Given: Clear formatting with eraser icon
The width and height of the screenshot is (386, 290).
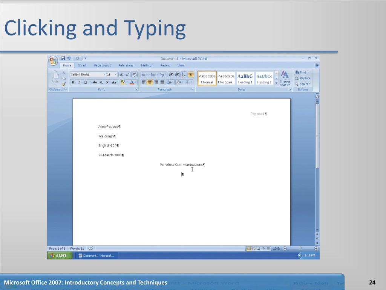Looking at the screenshot, I should (135, 74).
